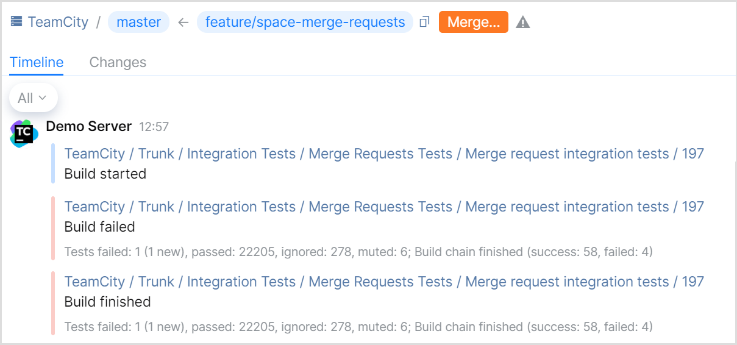
Task: Click the test results summary under Build finished
Action: 358,327
